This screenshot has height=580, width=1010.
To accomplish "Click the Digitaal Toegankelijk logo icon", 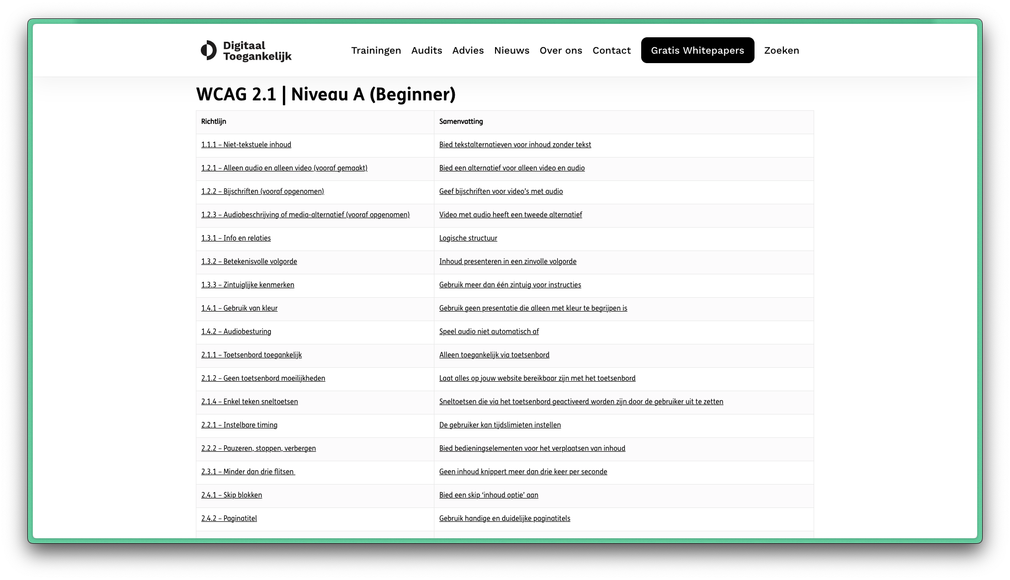I will pos(209,50).
